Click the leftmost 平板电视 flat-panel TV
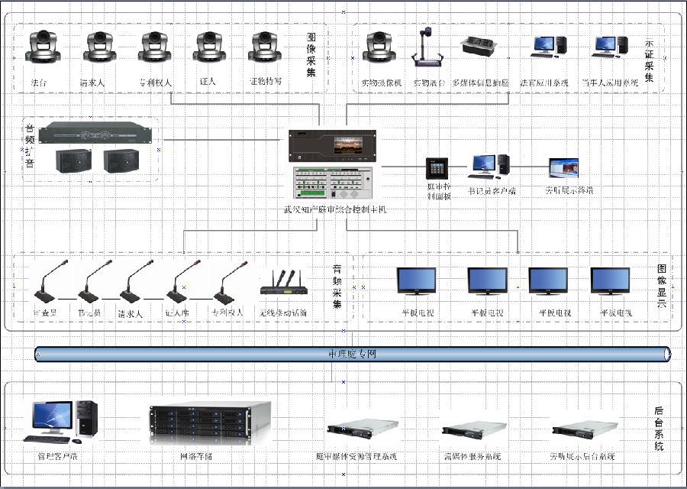687x489 pixels. coord(417,281)
